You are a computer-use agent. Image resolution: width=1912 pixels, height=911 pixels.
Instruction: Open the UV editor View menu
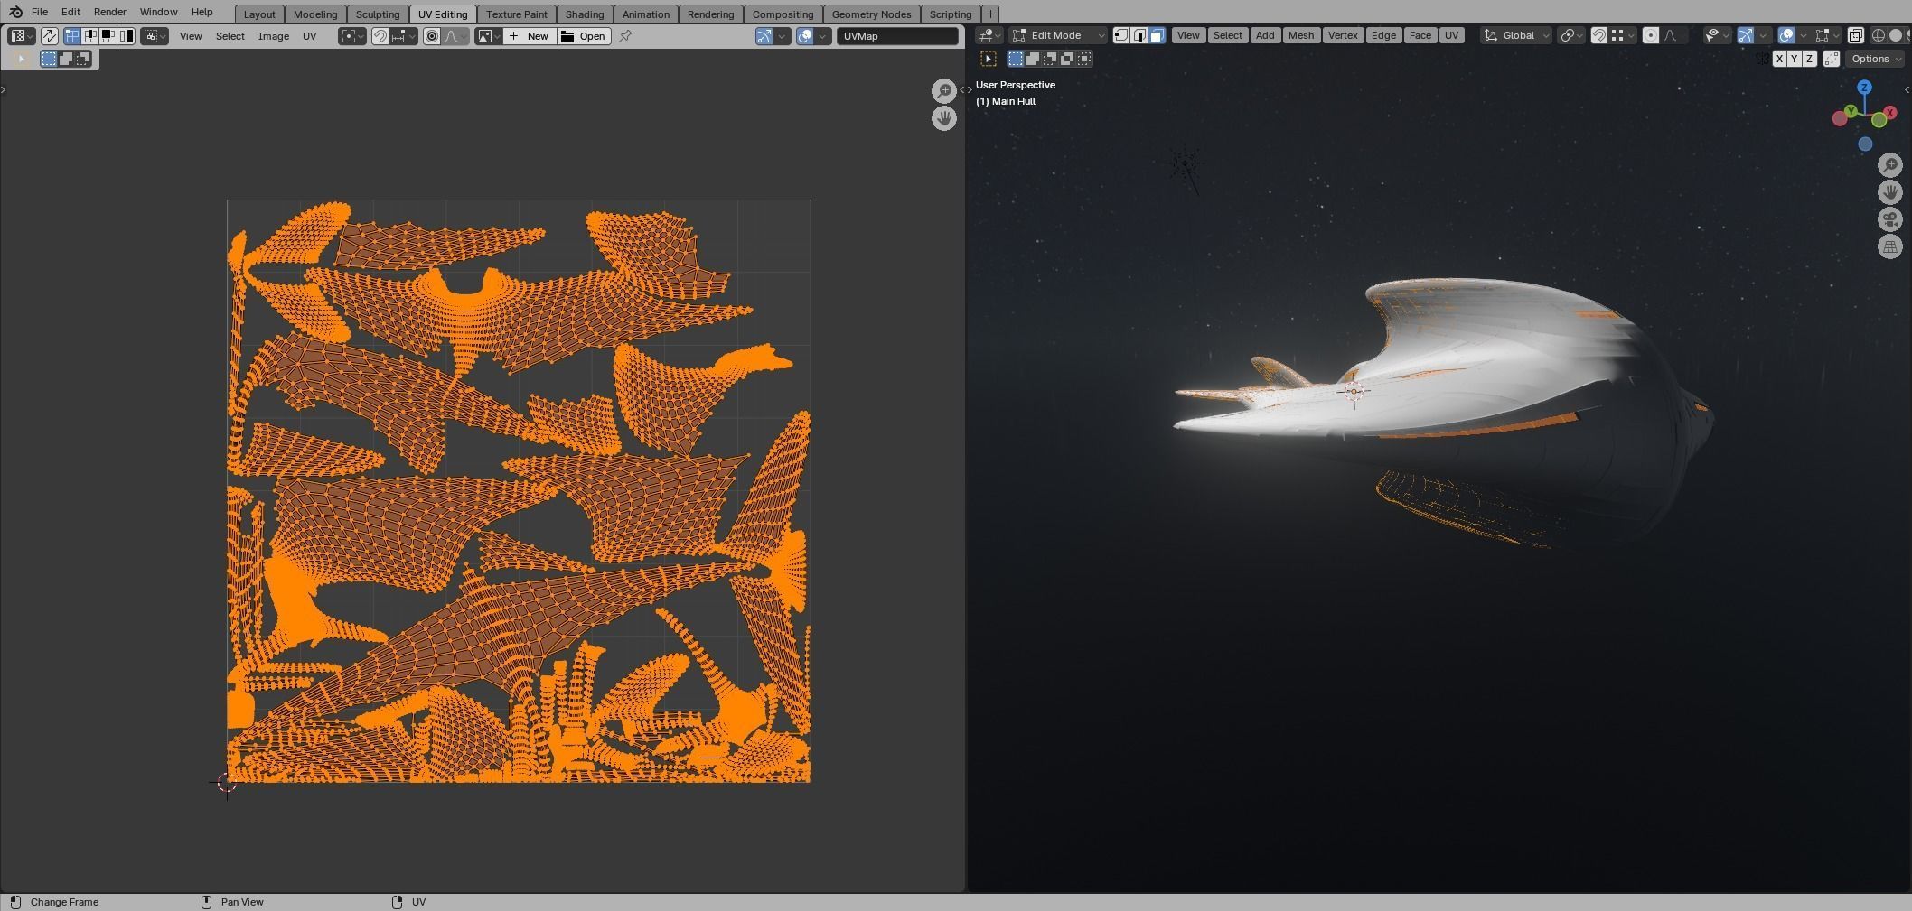click(191, 36)
